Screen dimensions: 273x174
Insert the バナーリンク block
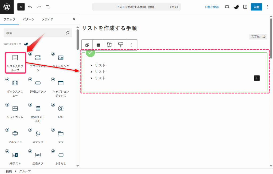click(61, 61)
